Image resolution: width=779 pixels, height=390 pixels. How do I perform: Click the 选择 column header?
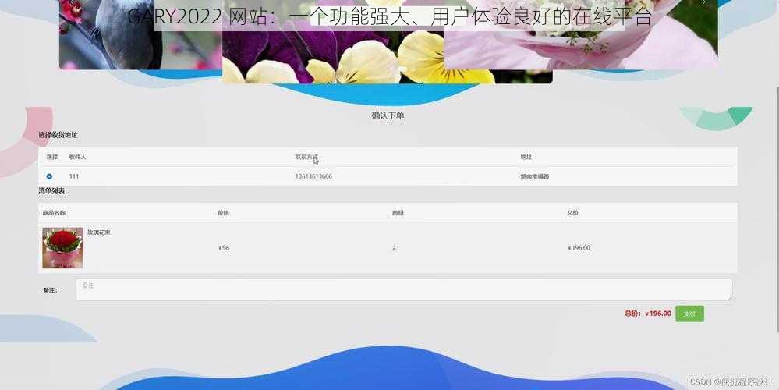(x=52, y=157)
